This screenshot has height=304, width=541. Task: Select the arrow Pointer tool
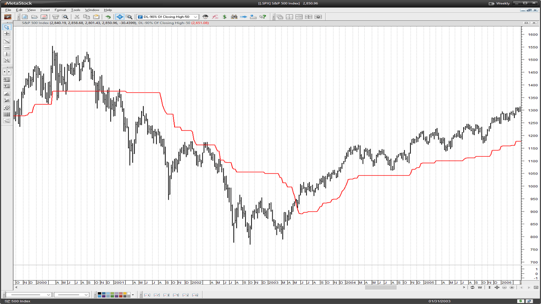[x=7, y=27]
